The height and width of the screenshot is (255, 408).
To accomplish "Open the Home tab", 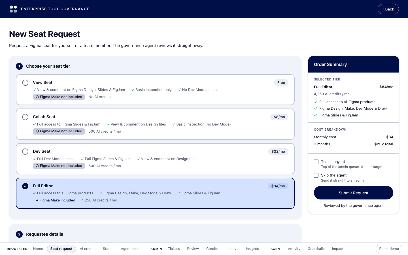I will pos(38,249).
